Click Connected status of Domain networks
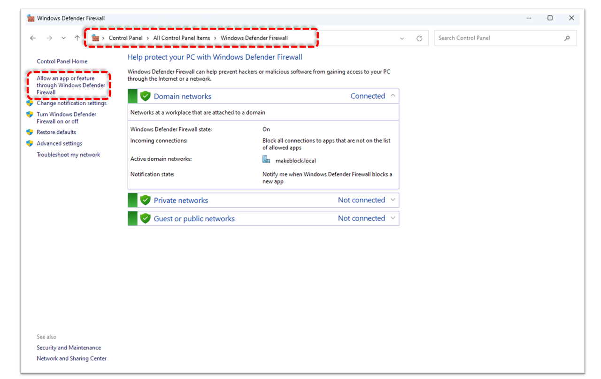The width and height of the screenshot is (601, 379). [368, 96]
